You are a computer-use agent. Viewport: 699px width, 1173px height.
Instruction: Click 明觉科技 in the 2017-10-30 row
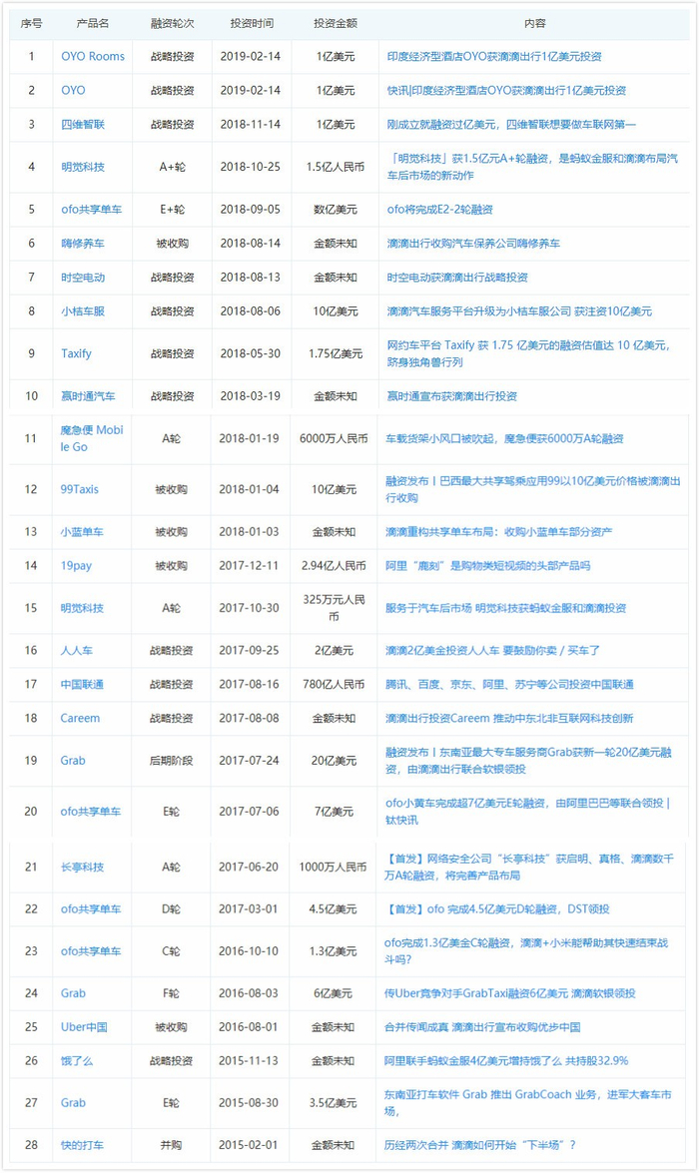click(82, 608)
